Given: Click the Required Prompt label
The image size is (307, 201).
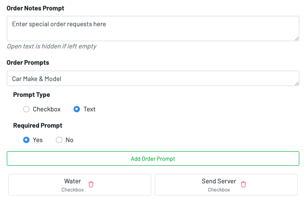Looking at the screenshot, I should (x=38, y=125).
